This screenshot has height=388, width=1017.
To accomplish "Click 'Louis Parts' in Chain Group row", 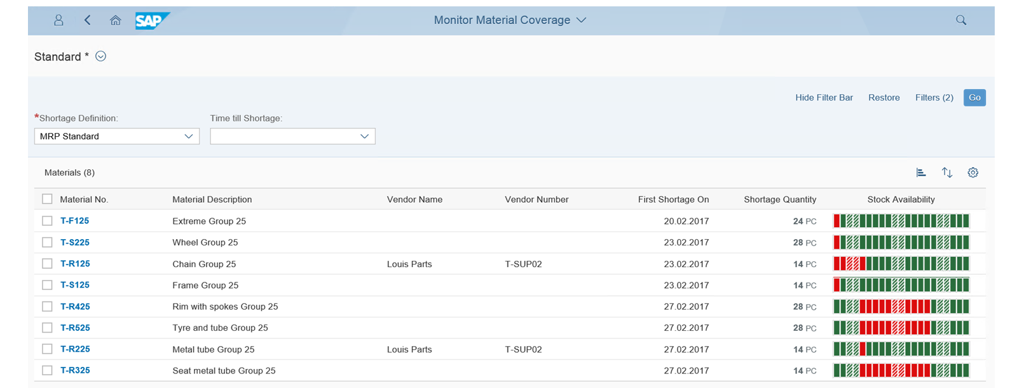I will pyautogui.click(x=409, y=263).
